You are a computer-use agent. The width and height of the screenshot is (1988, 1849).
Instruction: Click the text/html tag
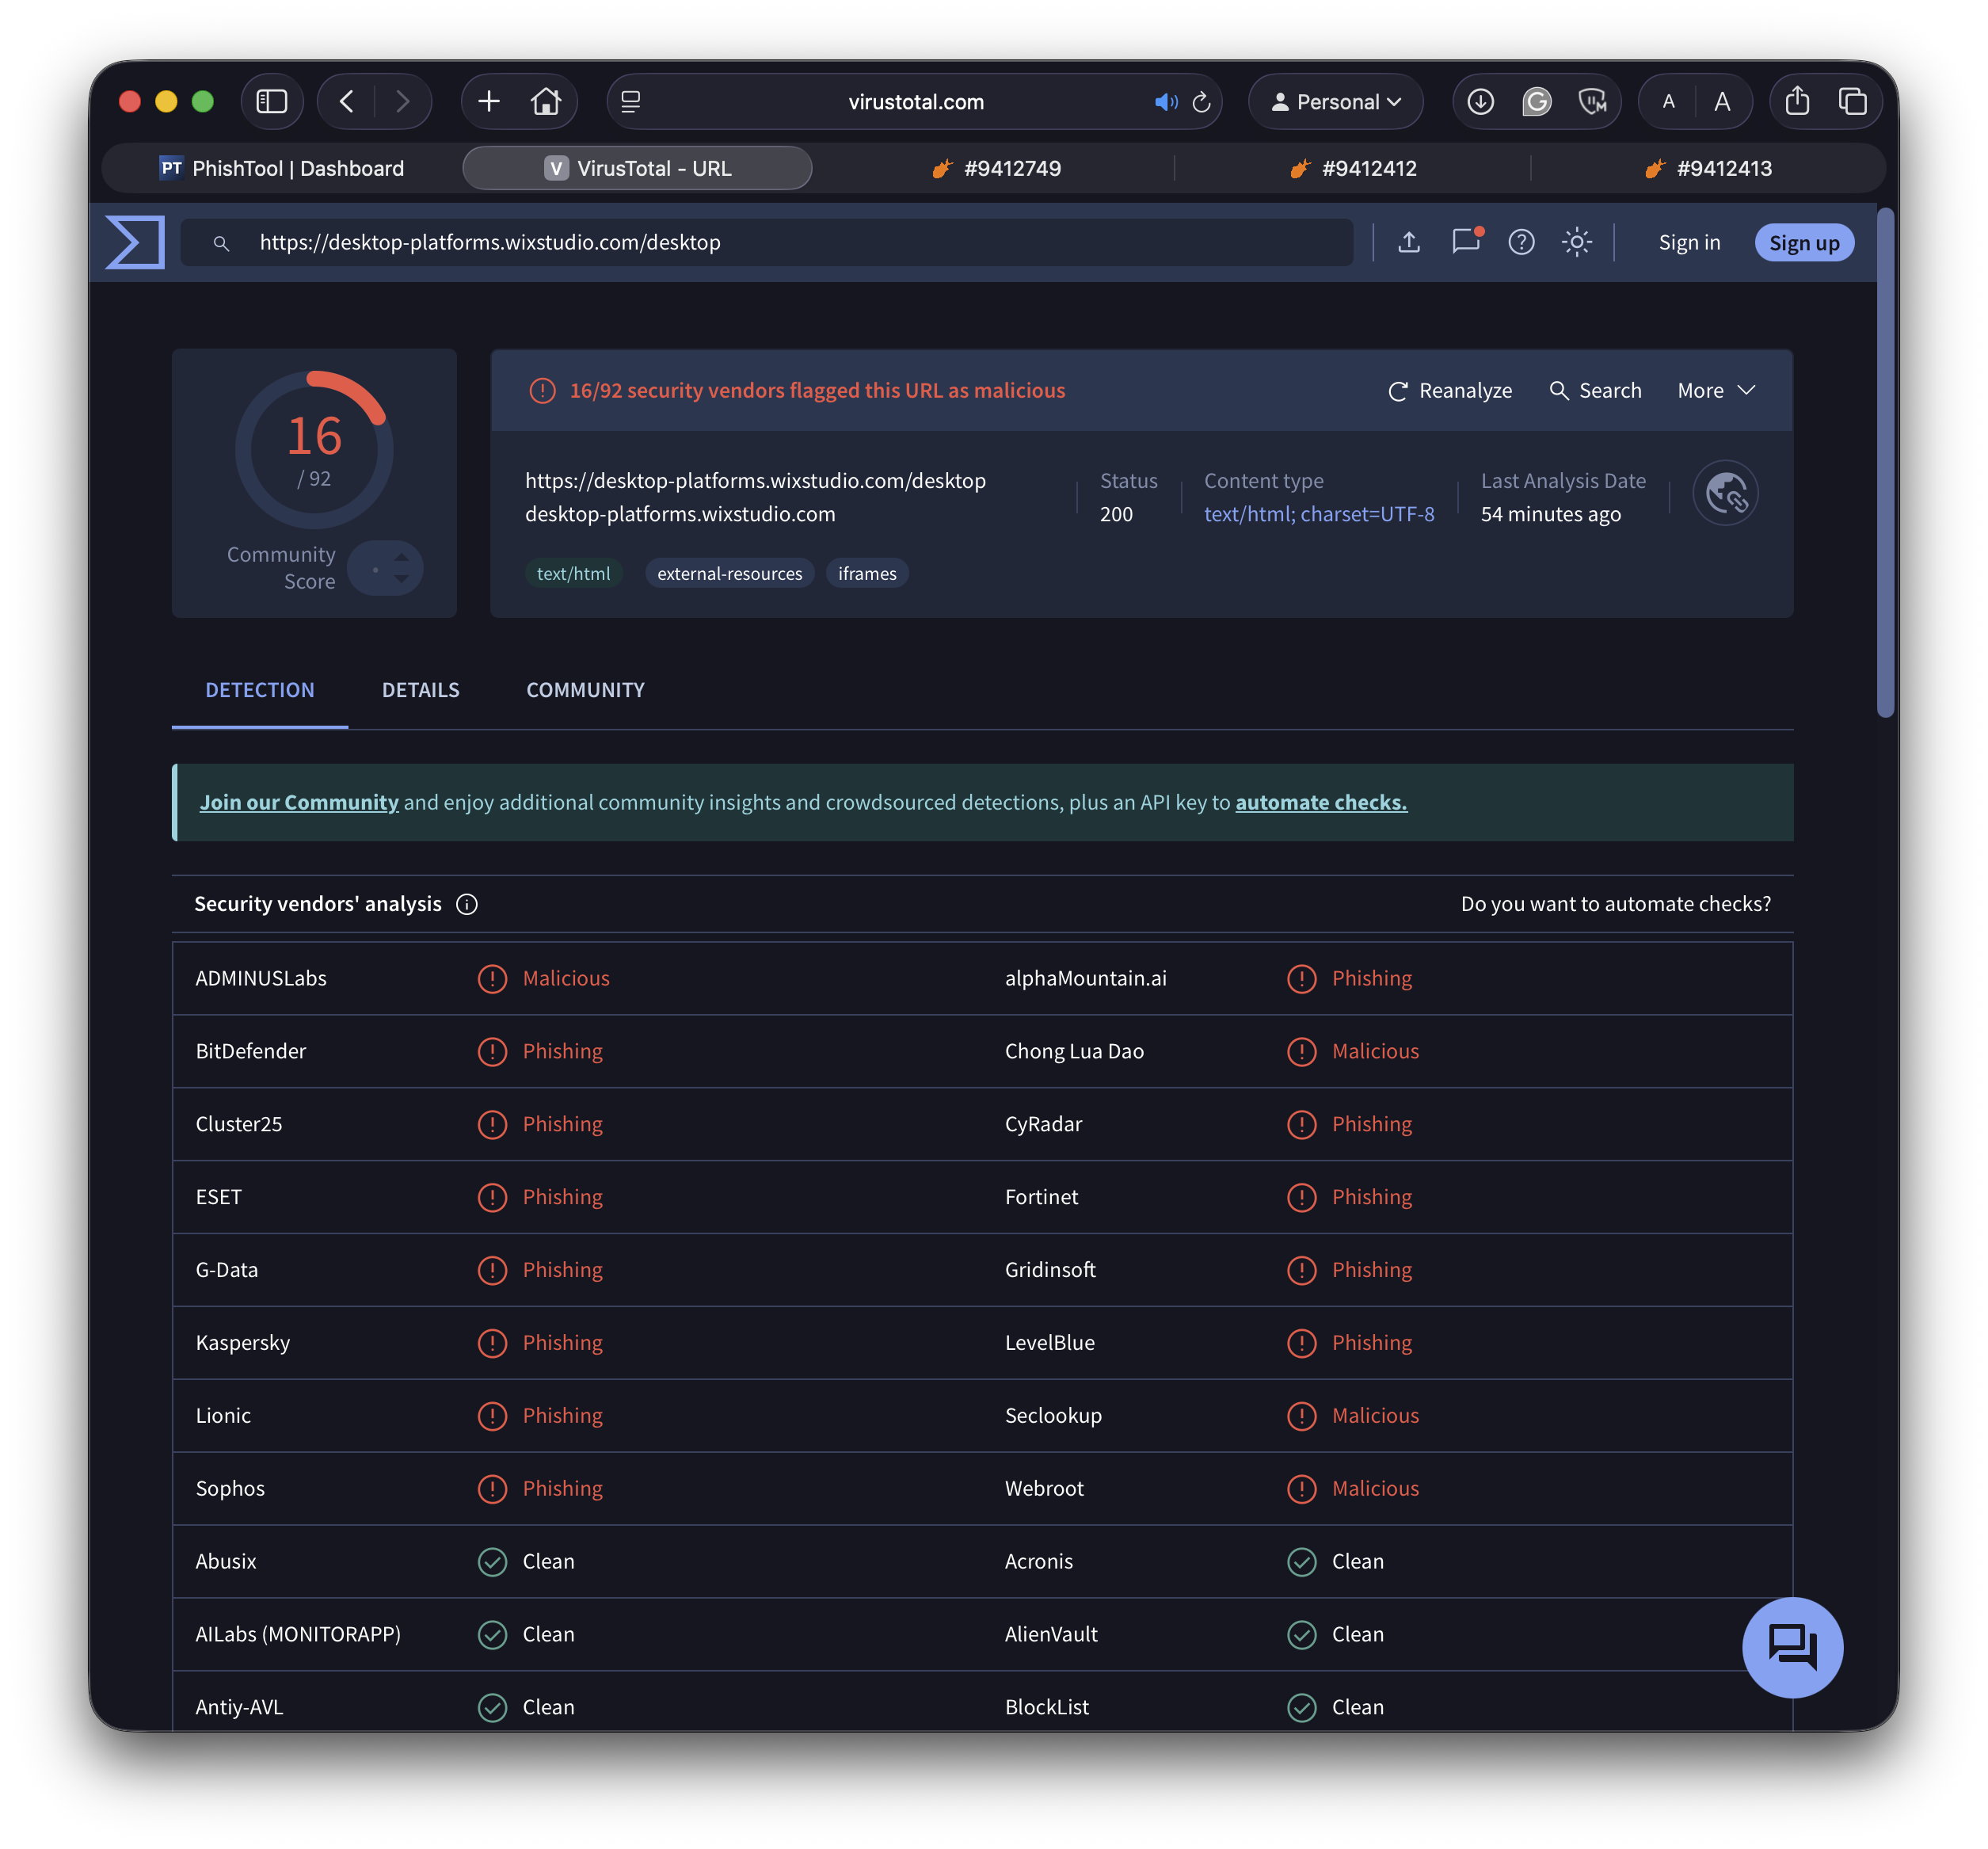pos(573,573)
